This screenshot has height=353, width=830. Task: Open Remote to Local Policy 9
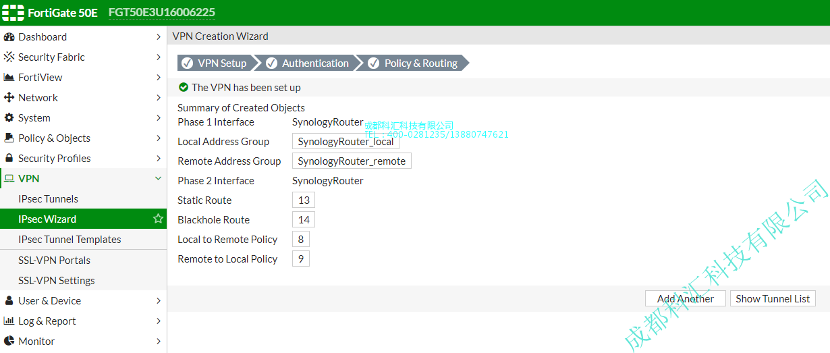pyautogui.click(x=301, y=259)
